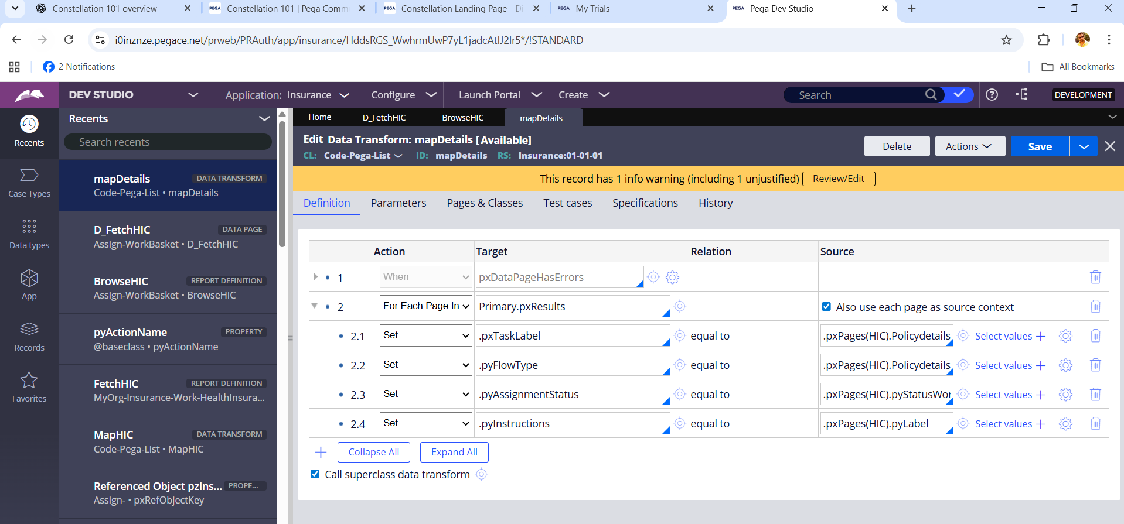Click Collapse All button
The height and width of the screenshot is (524, 1124).
tap(374, 452)
